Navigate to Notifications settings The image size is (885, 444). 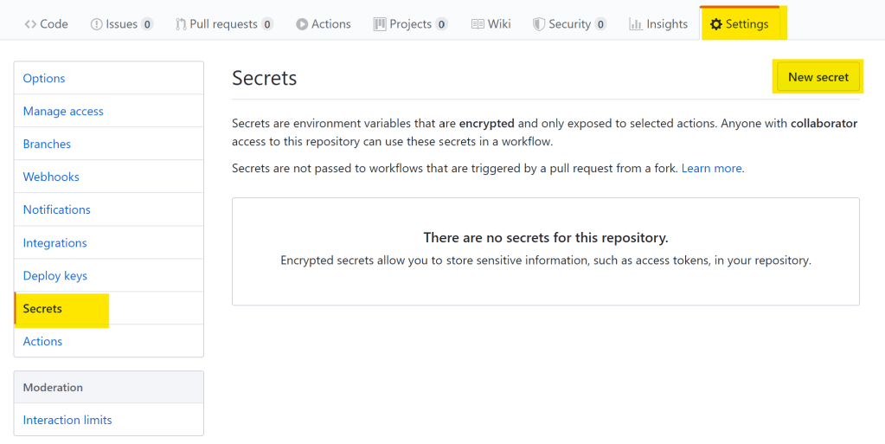pyautogui.click(x=56, y=209)
